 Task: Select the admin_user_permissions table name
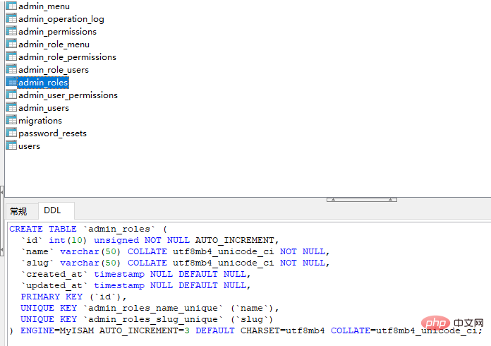[x=68, y=95]
